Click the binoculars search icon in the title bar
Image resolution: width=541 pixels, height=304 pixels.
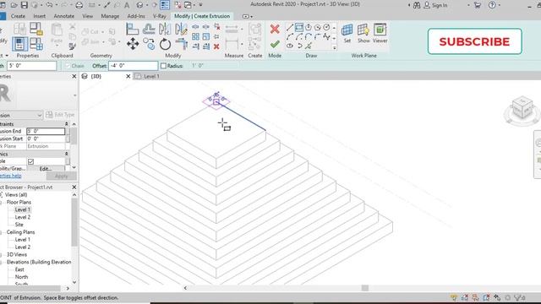(417, 5)
